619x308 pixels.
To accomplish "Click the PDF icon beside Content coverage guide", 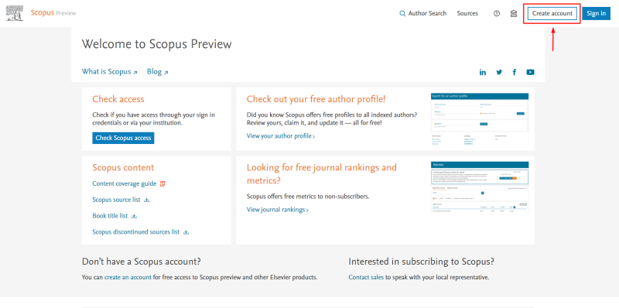I will point(162,183).
